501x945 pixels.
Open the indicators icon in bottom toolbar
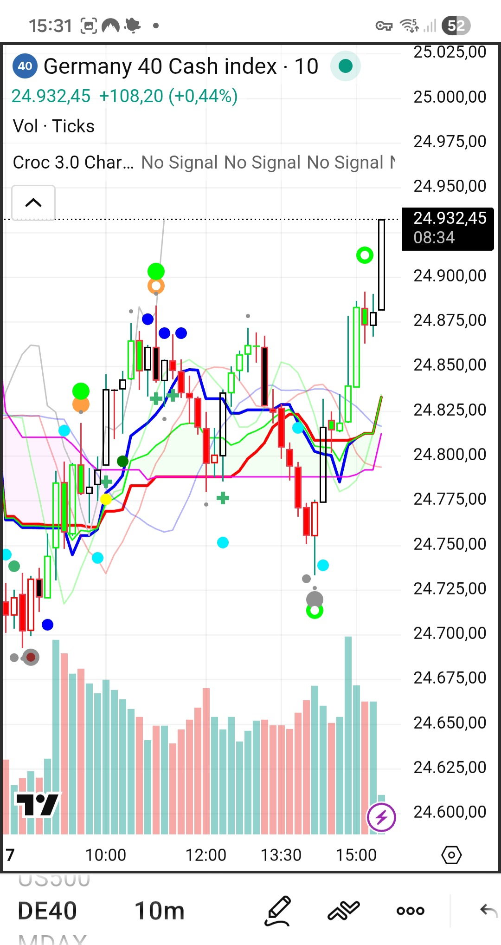344,911
